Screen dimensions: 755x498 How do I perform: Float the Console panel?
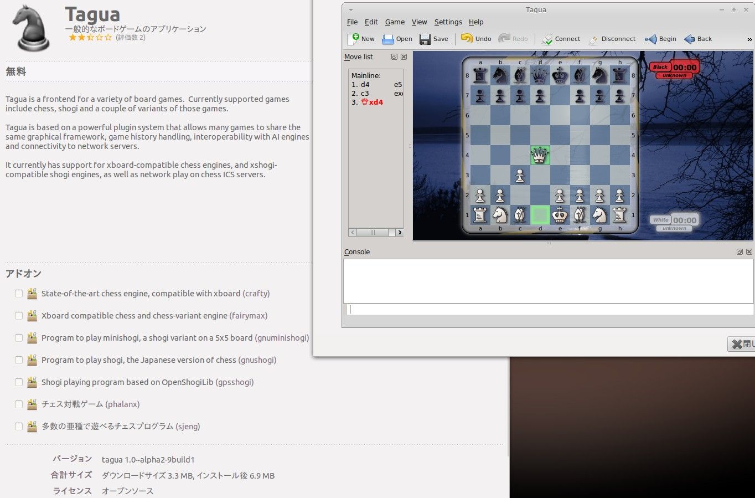[740, 251]
